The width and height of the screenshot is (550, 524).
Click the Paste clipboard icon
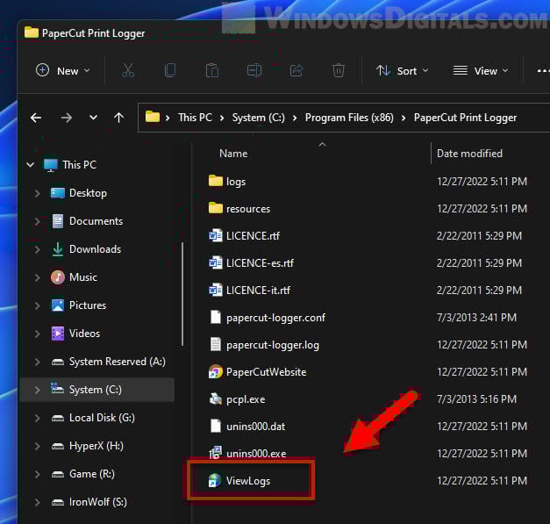tap(212, 70)
